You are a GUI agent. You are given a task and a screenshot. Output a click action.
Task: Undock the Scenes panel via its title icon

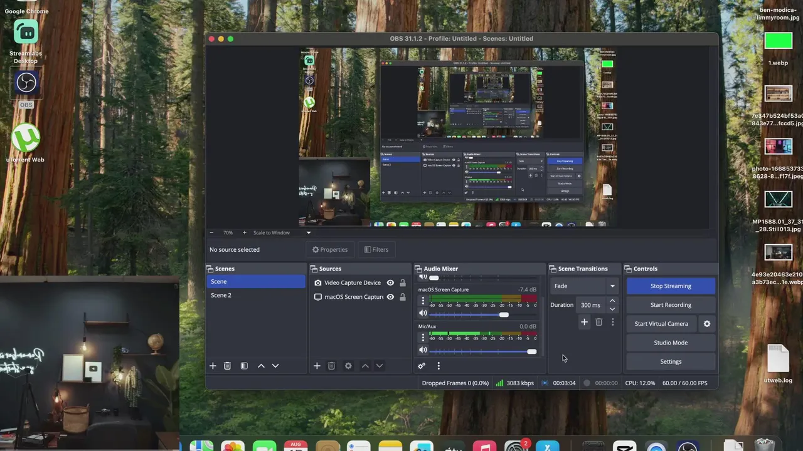pos(210,269)
